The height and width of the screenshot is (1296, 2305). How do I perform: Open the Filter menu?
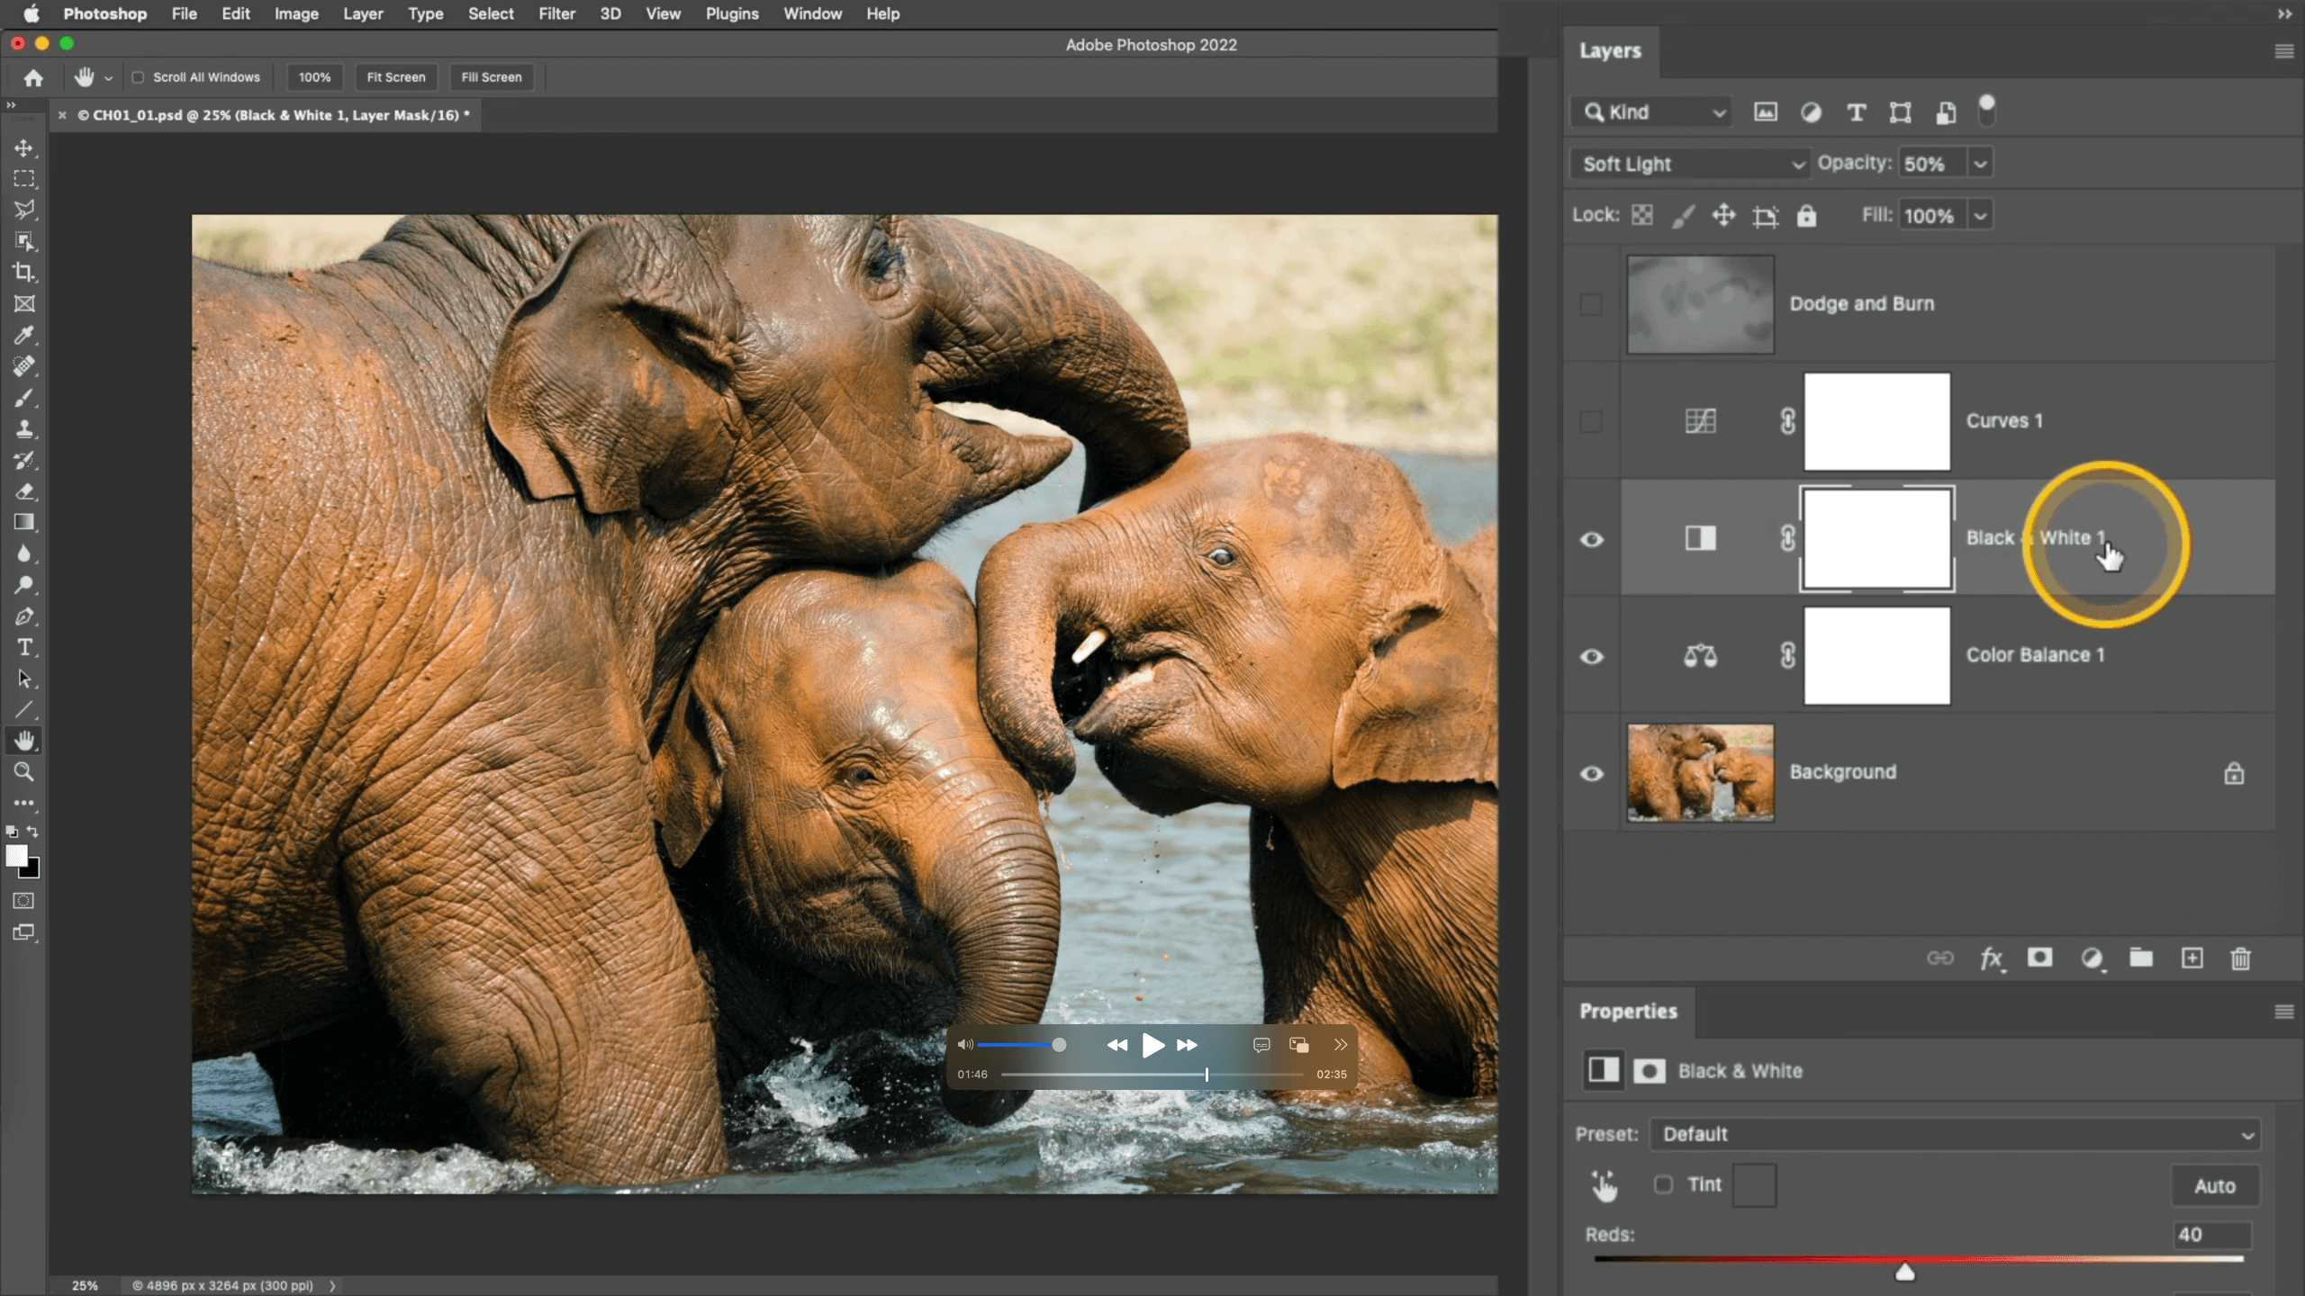(556, 13)
